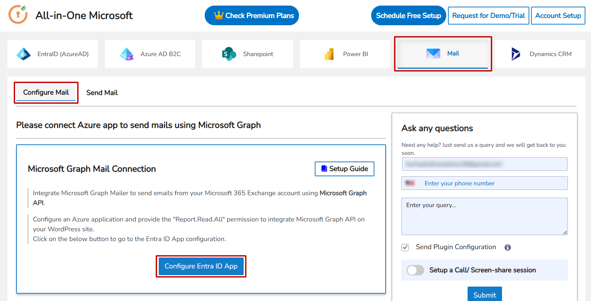Click the Mail envelope icon

coord(433,53)
